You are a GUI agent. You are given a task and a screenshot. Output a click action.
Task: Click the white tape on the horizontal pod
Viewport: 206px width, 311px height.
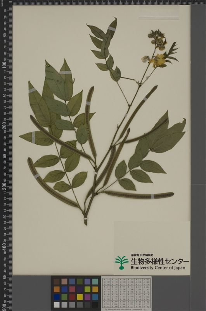coord(152,197)
